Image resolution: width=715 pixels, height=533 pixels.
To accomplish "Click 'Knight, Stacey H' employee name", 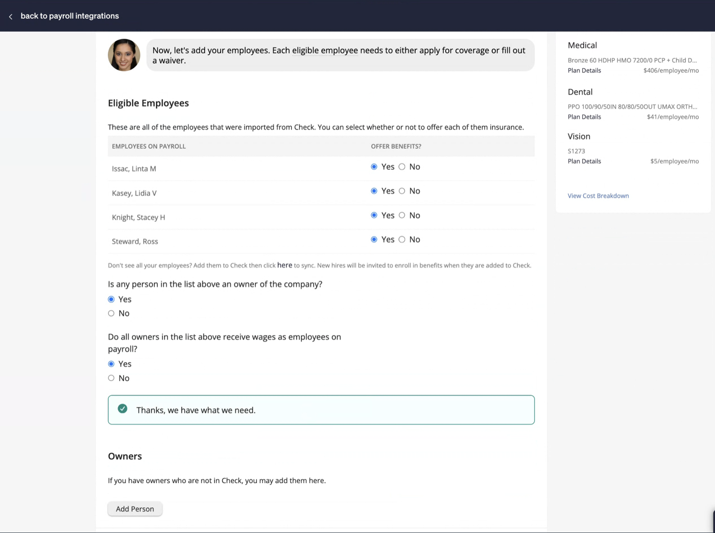I will coord(138,217).
